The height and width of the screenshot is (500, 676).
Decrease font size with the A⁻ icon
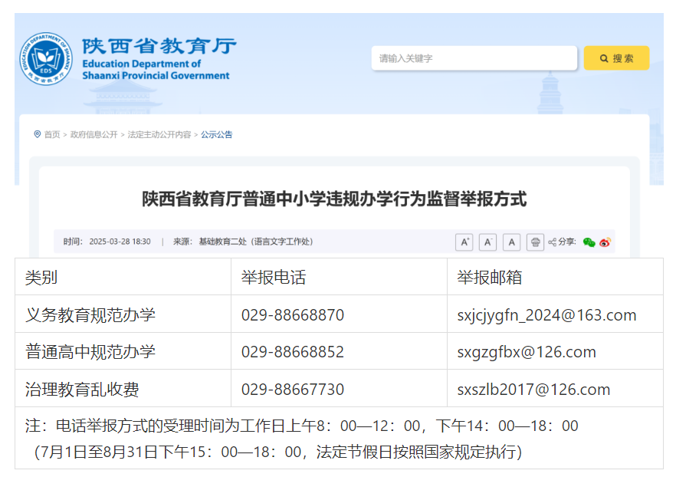(x=487, y=242)
